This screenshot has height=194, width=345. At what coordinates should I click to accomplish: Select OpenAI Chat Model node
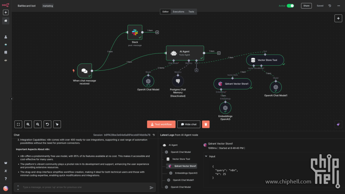point(148,81)
